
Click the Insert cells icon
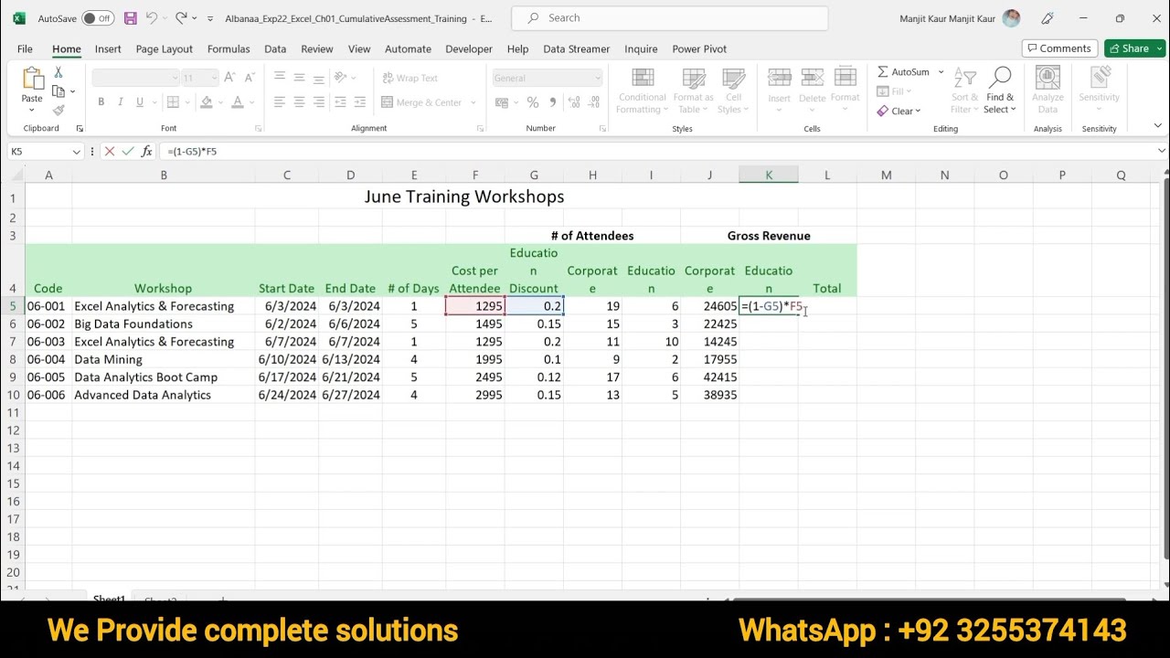779,79
